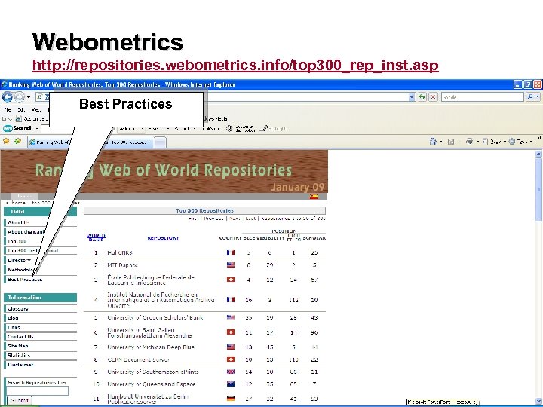Screen dimensions: 543x407
Task: Select the Ranking Web browser tab
Action: click(x=50, y=142)
